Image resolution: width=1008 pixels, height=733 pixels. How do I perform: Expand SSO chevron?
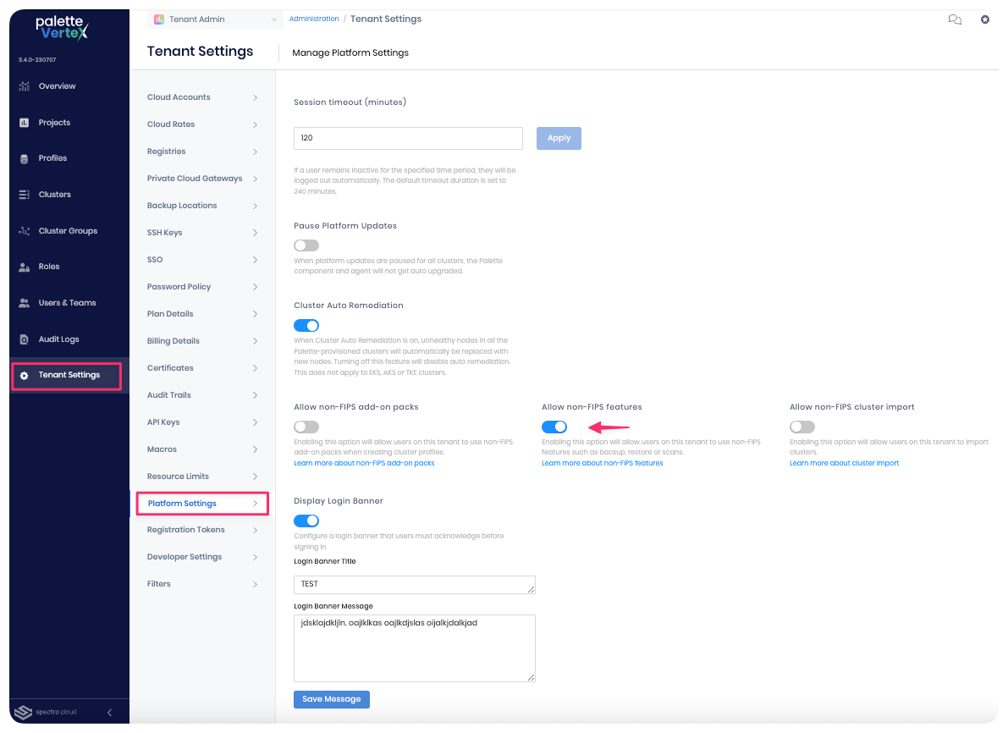[x=256, y=260]
